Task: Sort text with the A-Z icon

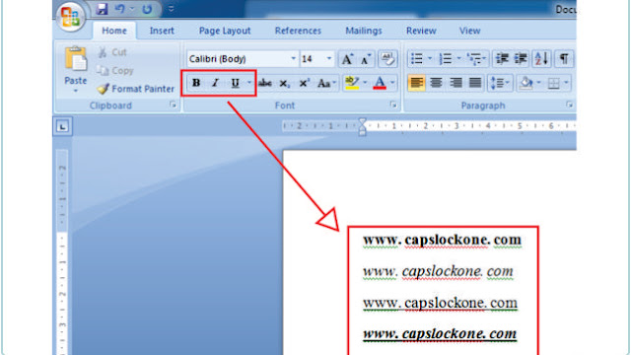Action: [x=541, y=59]
